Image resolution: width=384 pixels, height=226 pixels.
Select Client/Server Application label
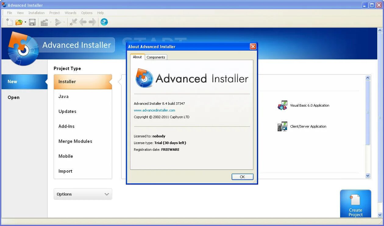[x=308, y=126]
